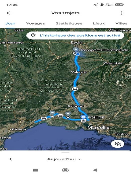Image resolution: width=131 pixels, height=175 pixels.
Task: Open the Villes tab
Action: (x=121, y=23)
